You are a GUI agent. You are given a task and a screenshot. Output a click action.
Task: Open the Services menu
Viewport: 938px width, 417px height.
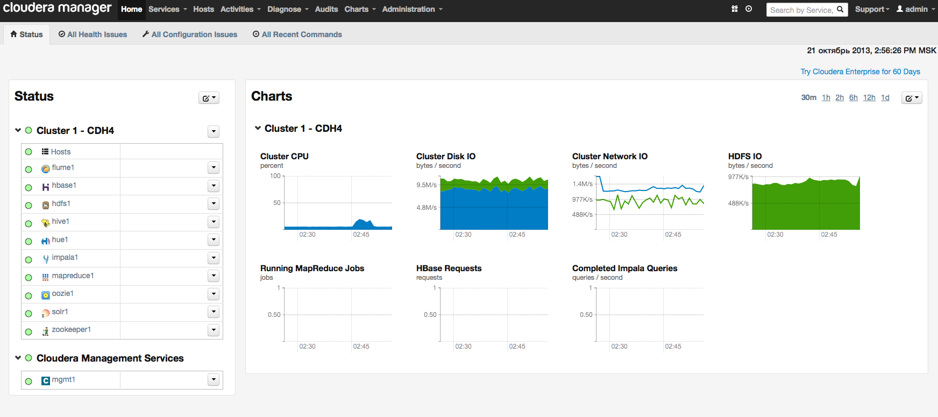(168, 9)
